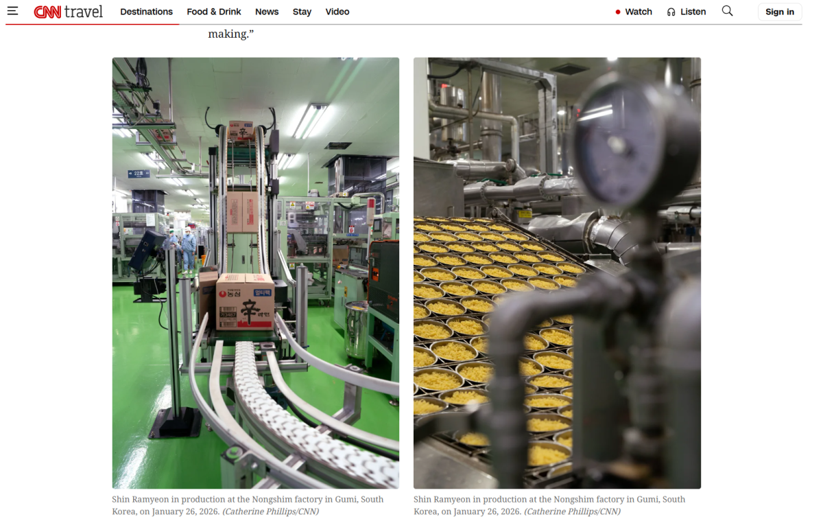Open the hamburger navigation menu
This screenshot has height=521, width=823.
click(12, 11)
